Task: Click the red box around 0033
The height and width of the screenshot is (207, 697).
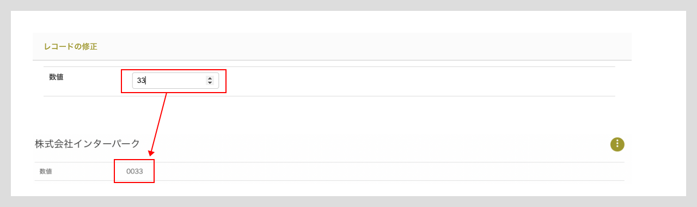Action: (134, 171)
